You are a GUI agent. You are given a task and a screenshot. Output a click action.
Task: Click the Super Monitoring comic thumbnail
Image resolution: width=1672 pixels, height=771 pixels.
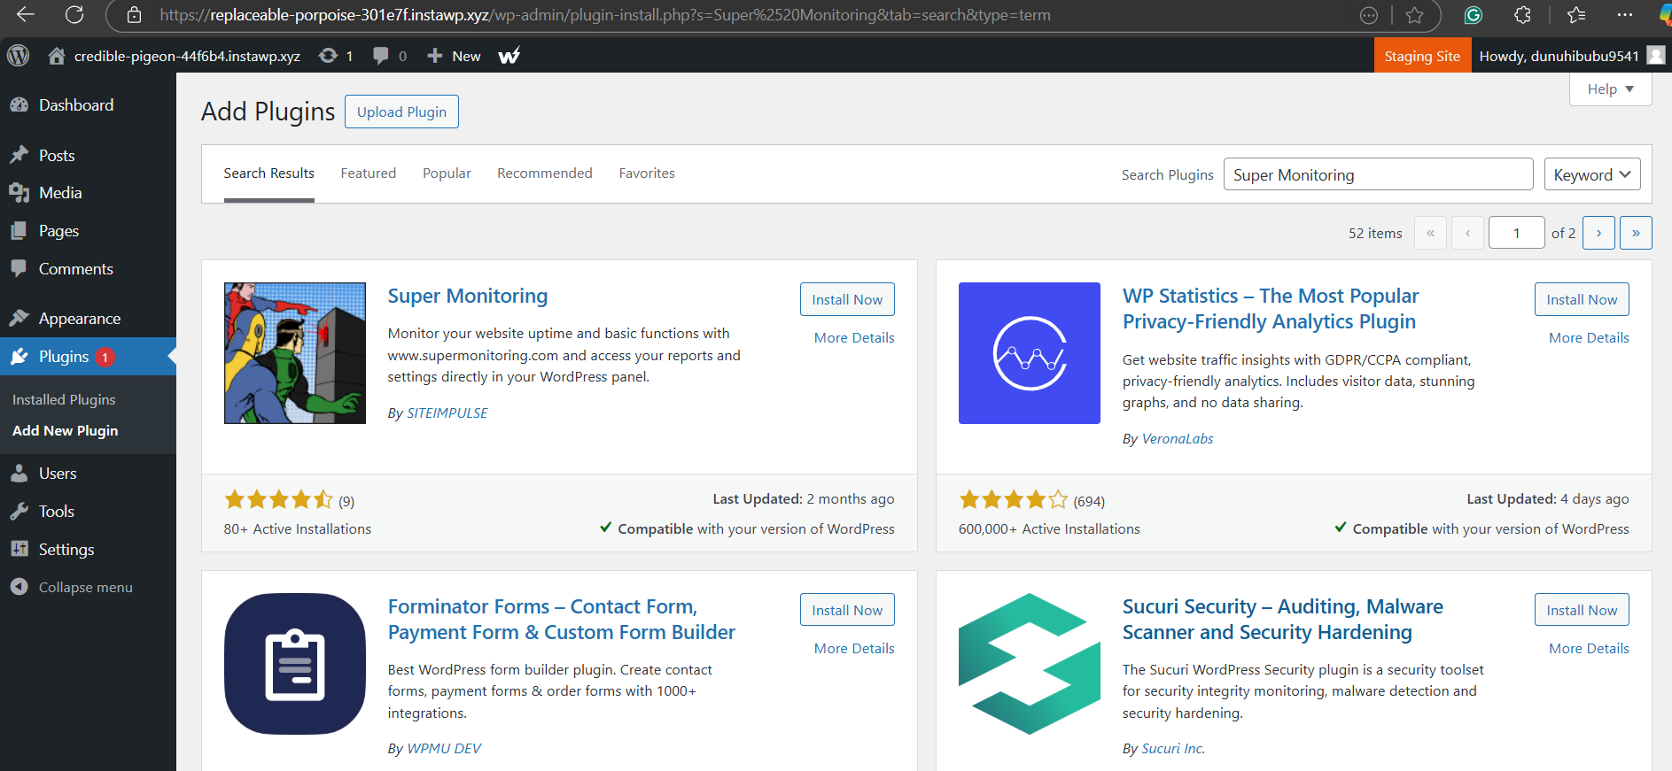(295, 353)
